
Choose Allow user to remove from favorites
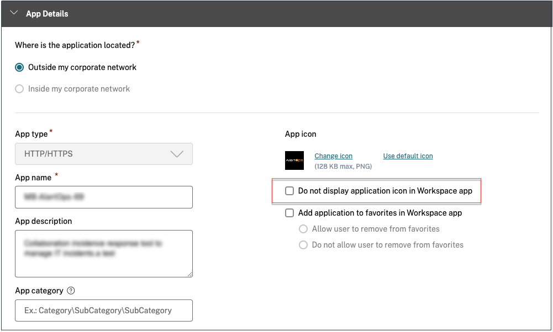(x=303, y=229)
